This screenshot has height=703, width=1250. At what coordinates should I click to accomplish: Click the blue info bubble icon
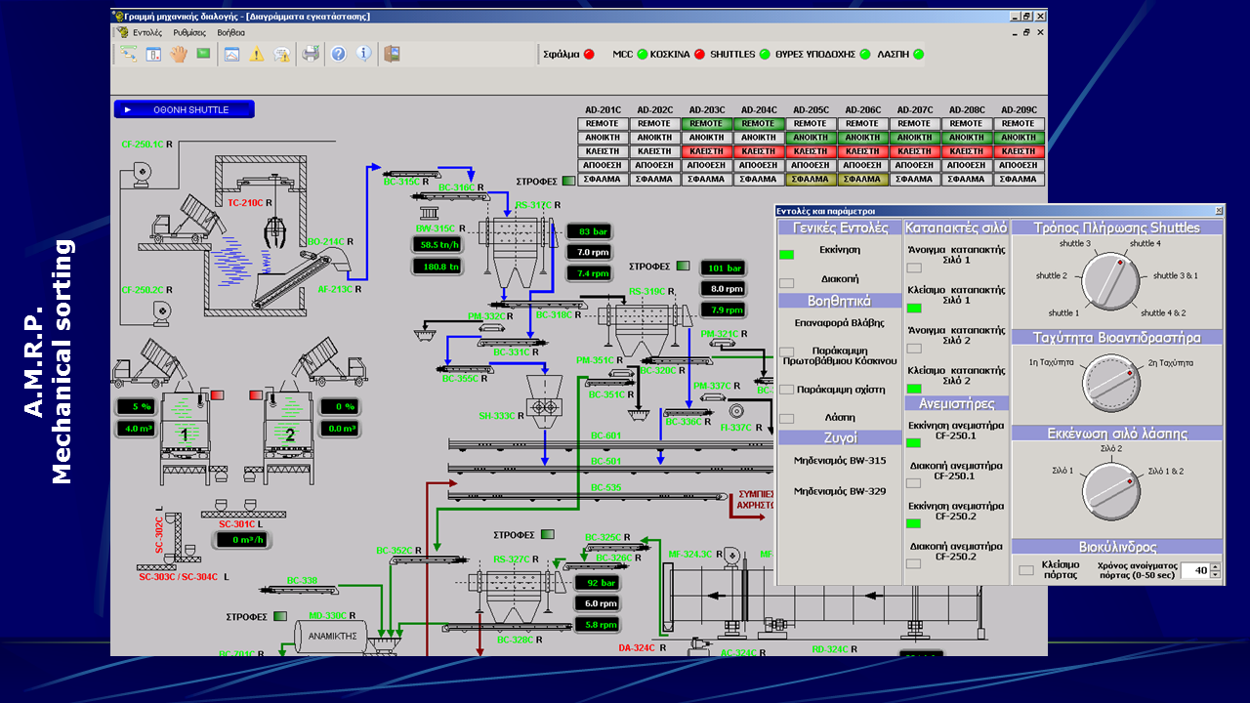[364, 54]
